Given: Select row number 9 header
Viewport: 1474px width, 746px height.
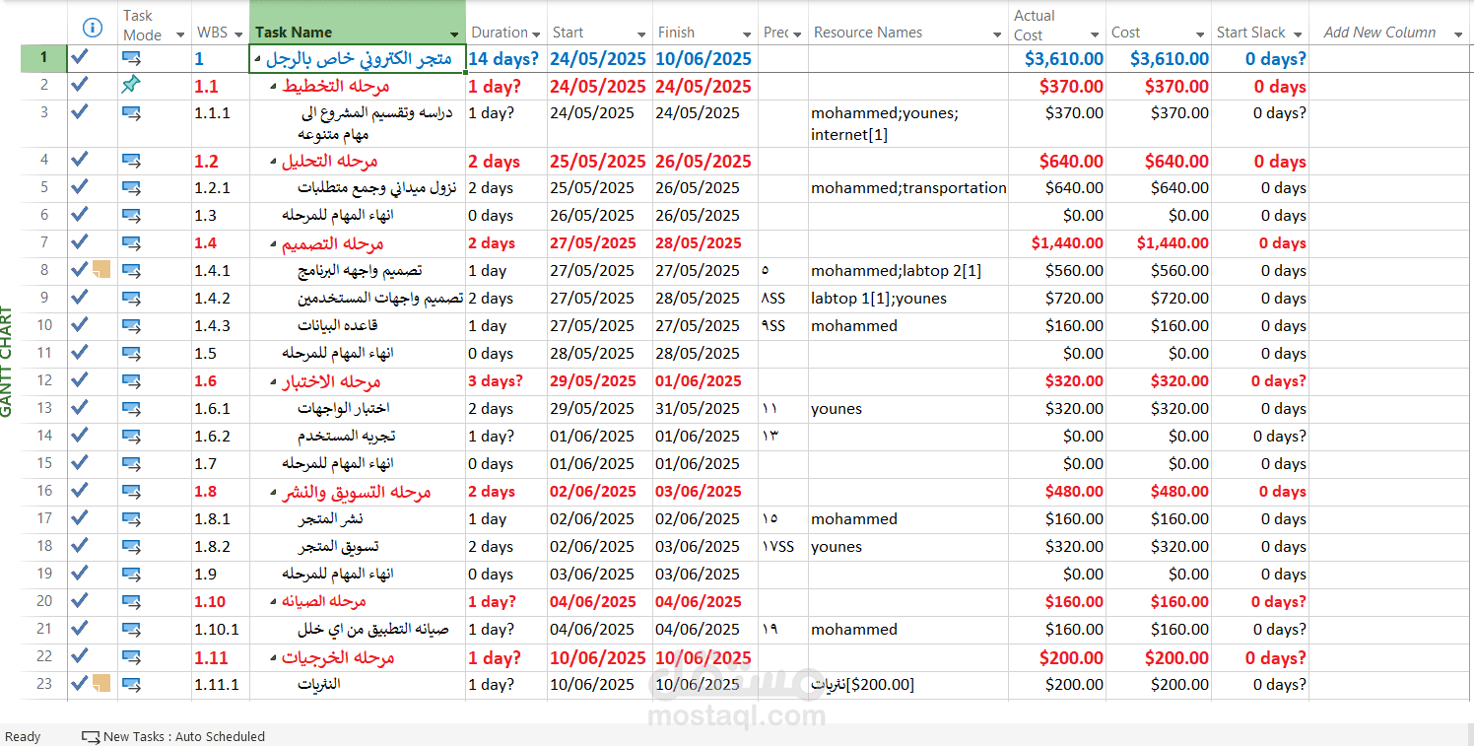Looking at the screenshot, I should tap(44, 298).
